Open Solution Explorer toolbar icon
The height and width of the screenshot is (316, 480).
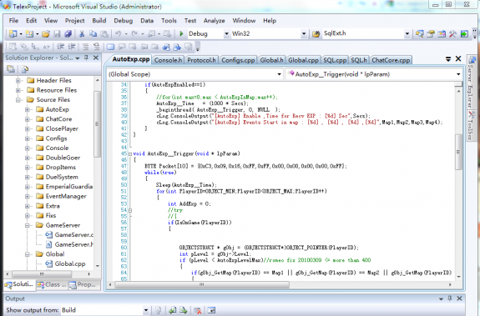click(419, 33)
